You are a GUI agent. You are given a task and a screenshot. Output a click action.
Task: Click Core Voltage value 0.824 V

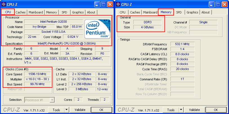tap(73, 37)
